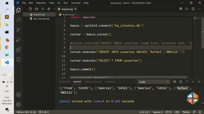Click the New Folder icon in explorer

pyautogui.click(x=37, y=9)
